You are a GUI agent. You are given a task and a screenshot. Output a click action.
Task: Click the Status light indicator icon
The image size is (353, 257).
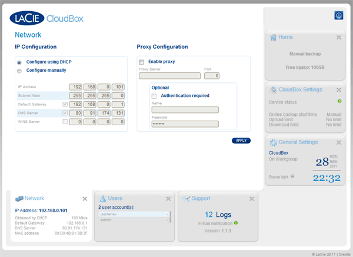[x=292, y=176]
